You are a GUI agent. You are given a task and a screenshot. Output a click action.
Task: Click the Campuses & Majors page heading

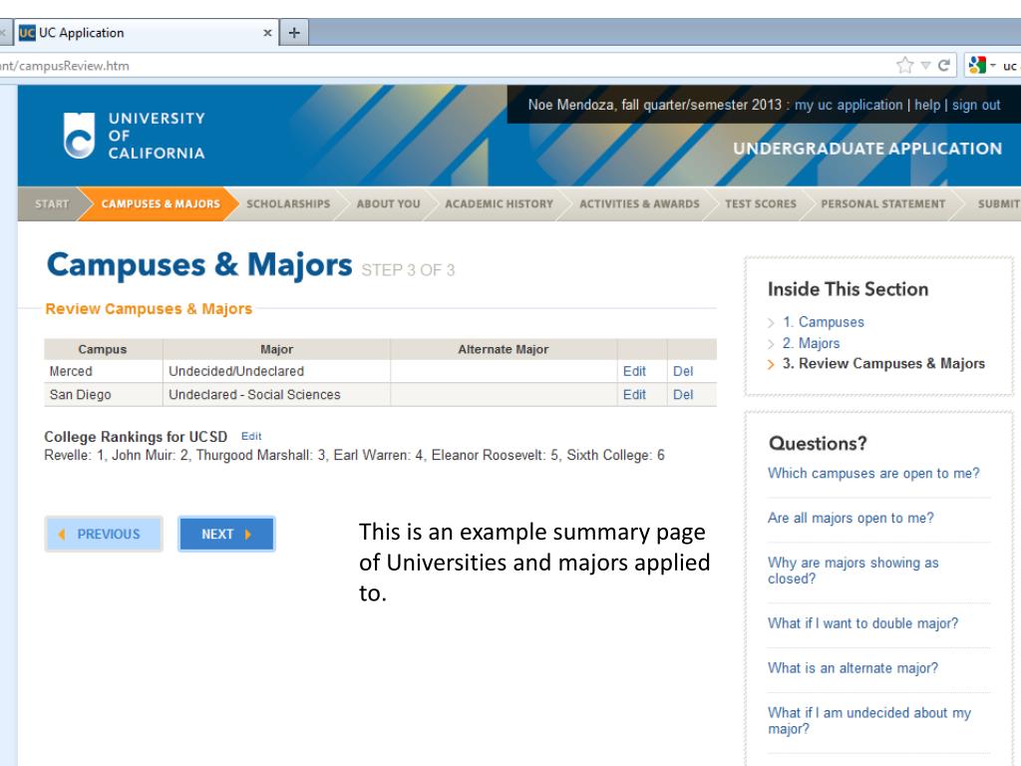[199, 265]
